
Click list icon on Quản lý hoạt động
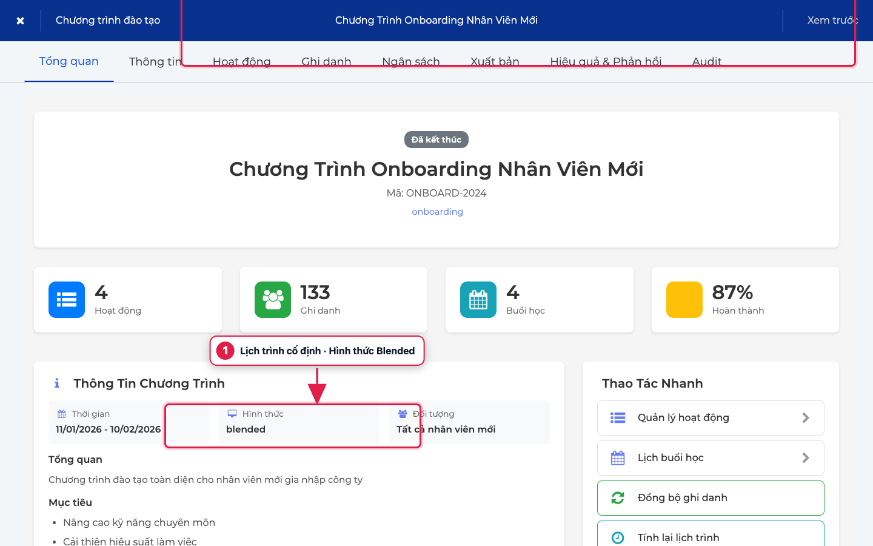[618, 418]
